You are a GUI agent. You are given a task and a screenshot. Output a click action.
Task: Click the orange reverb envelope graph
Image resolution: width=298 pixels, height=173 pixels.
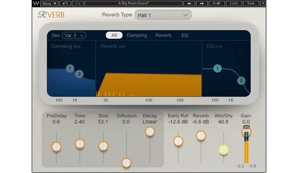149,84
